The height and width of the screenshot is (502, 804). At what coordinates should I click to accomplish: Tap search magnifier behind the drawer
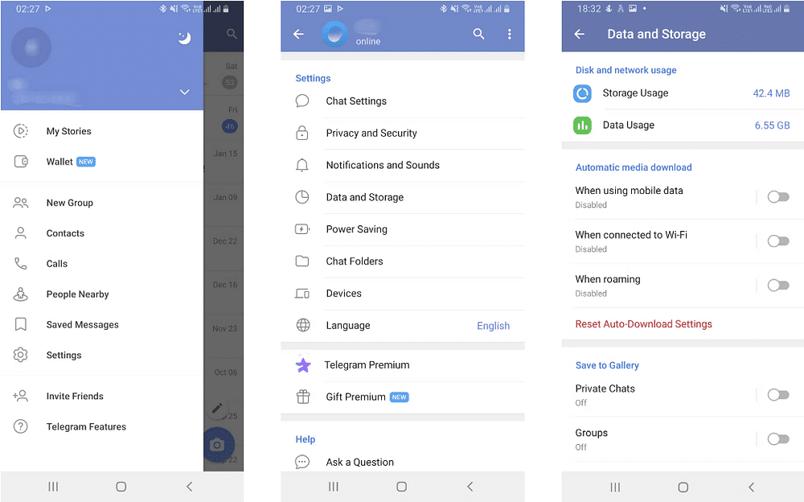[232, 34]
